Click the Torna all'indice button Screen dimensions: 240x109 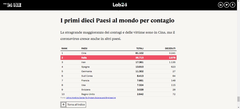click(73, 105)
